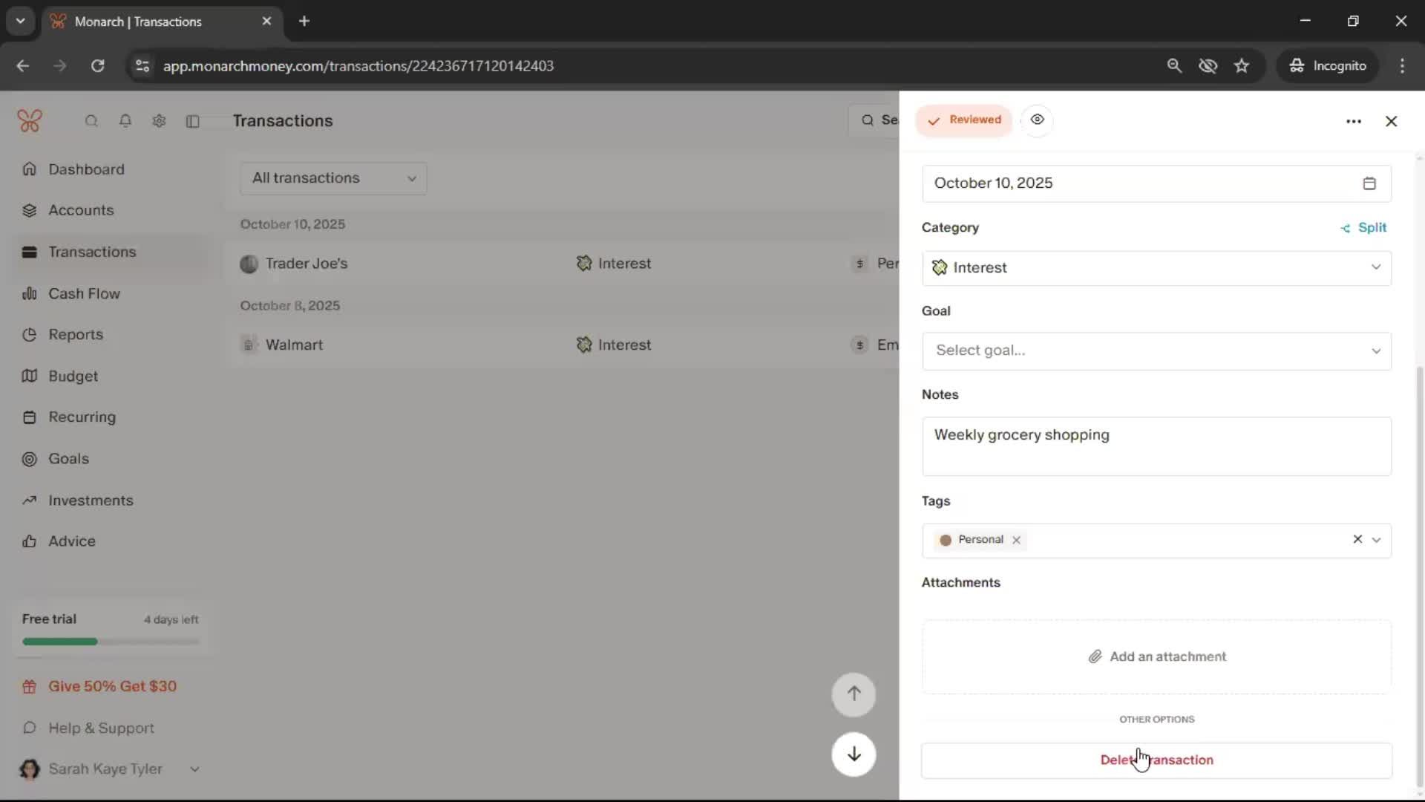Open the Interest category dropdown
Viewport: 1425px width, 802px height.
click(1156, 267)
